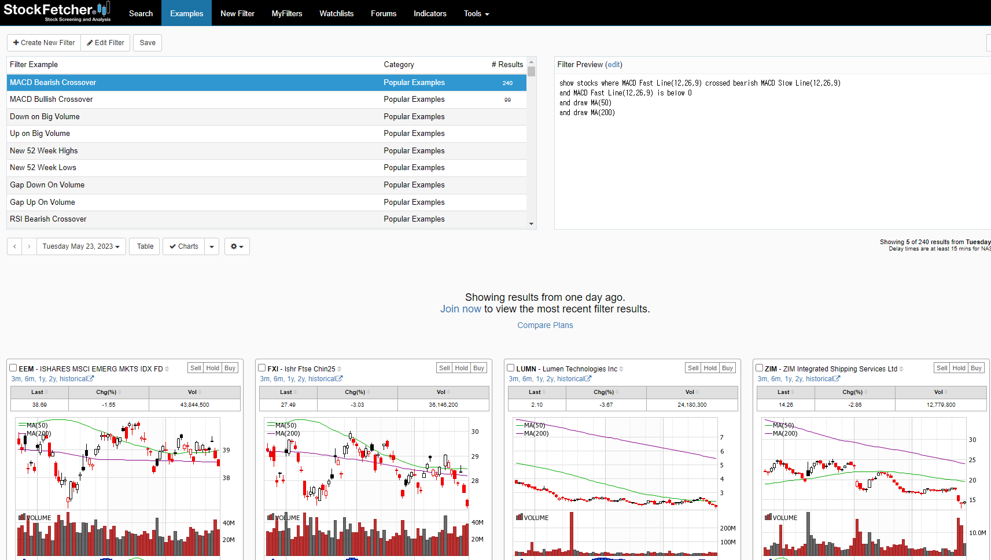Image resolution: width=991 pixels, height=560 pixels.
Task: Select MACD Bullish Crossover filter row
Action: [x=267, y=100]
